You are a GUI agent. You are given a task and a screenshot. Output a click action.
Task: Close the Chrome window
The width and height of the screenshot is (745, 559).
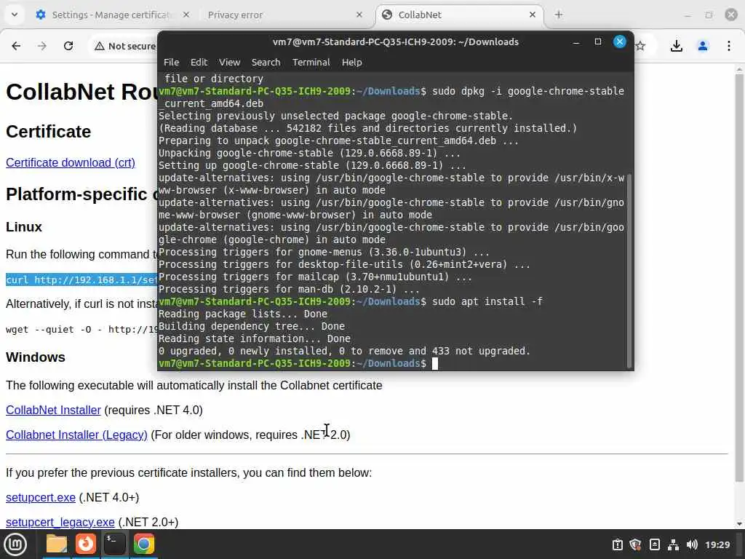point(731,15)
